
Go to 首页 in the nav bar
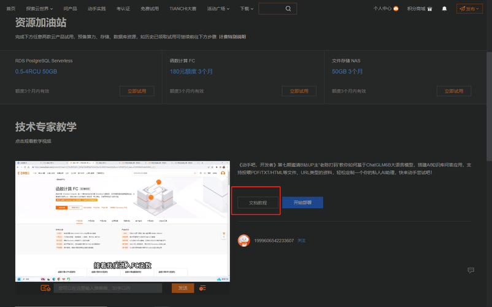tap(11, 9)
